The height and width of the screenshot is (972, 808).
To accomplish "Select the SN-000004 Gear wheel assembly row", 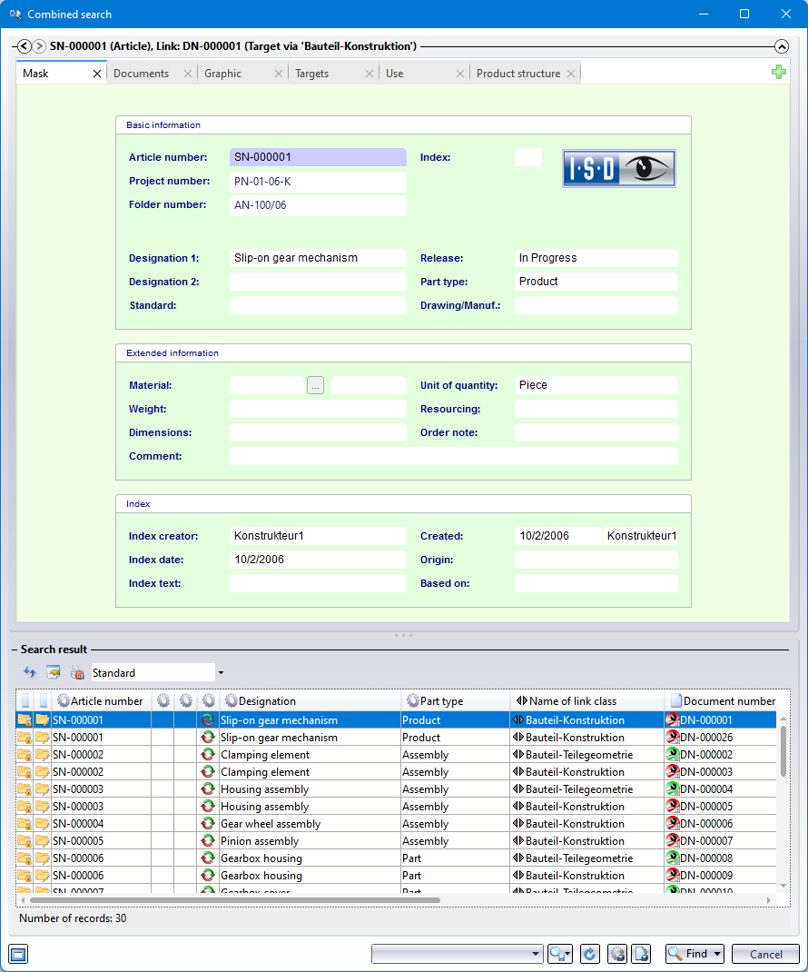I will [396, 823].
